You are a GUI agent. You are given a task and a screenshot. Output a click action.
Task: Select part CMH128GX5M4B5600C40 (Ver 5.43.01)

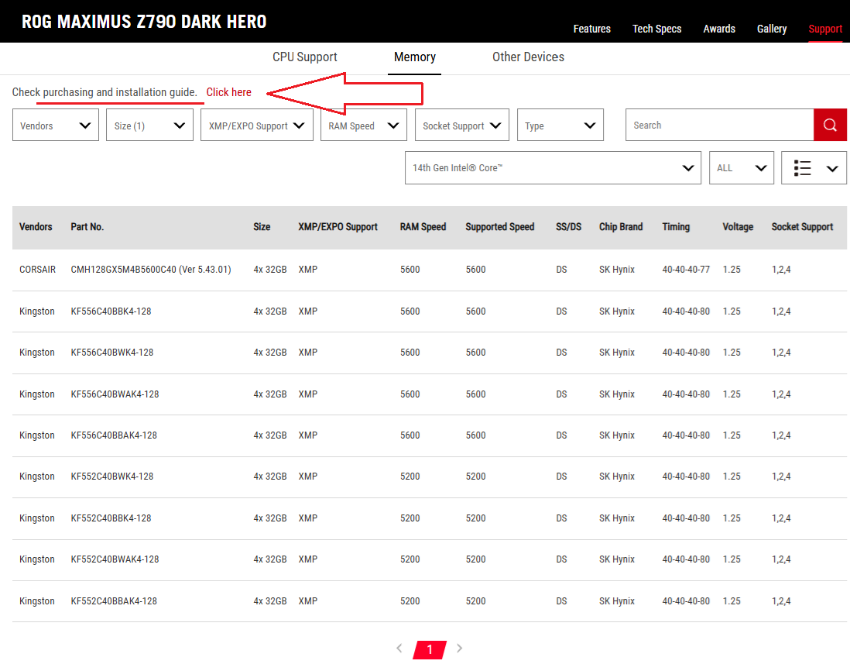pyautogui.click(x=151, y=270)
